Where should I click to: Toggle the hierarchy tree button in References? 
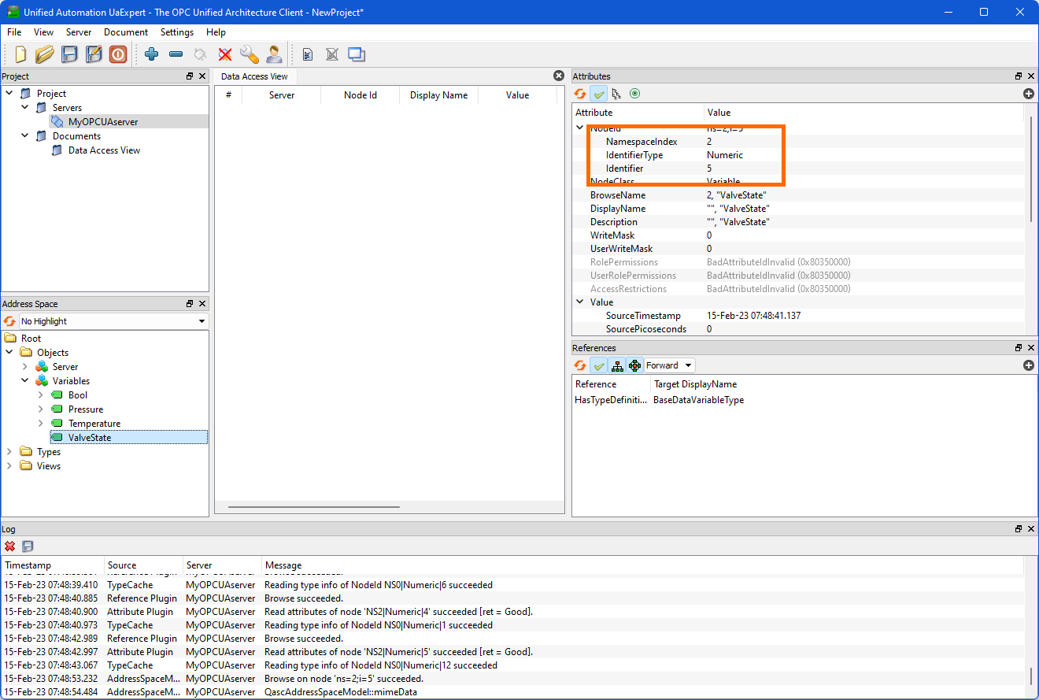[617, 365]
